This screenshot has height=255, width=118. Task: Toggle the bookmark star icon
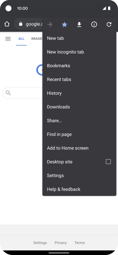(65, 25)
